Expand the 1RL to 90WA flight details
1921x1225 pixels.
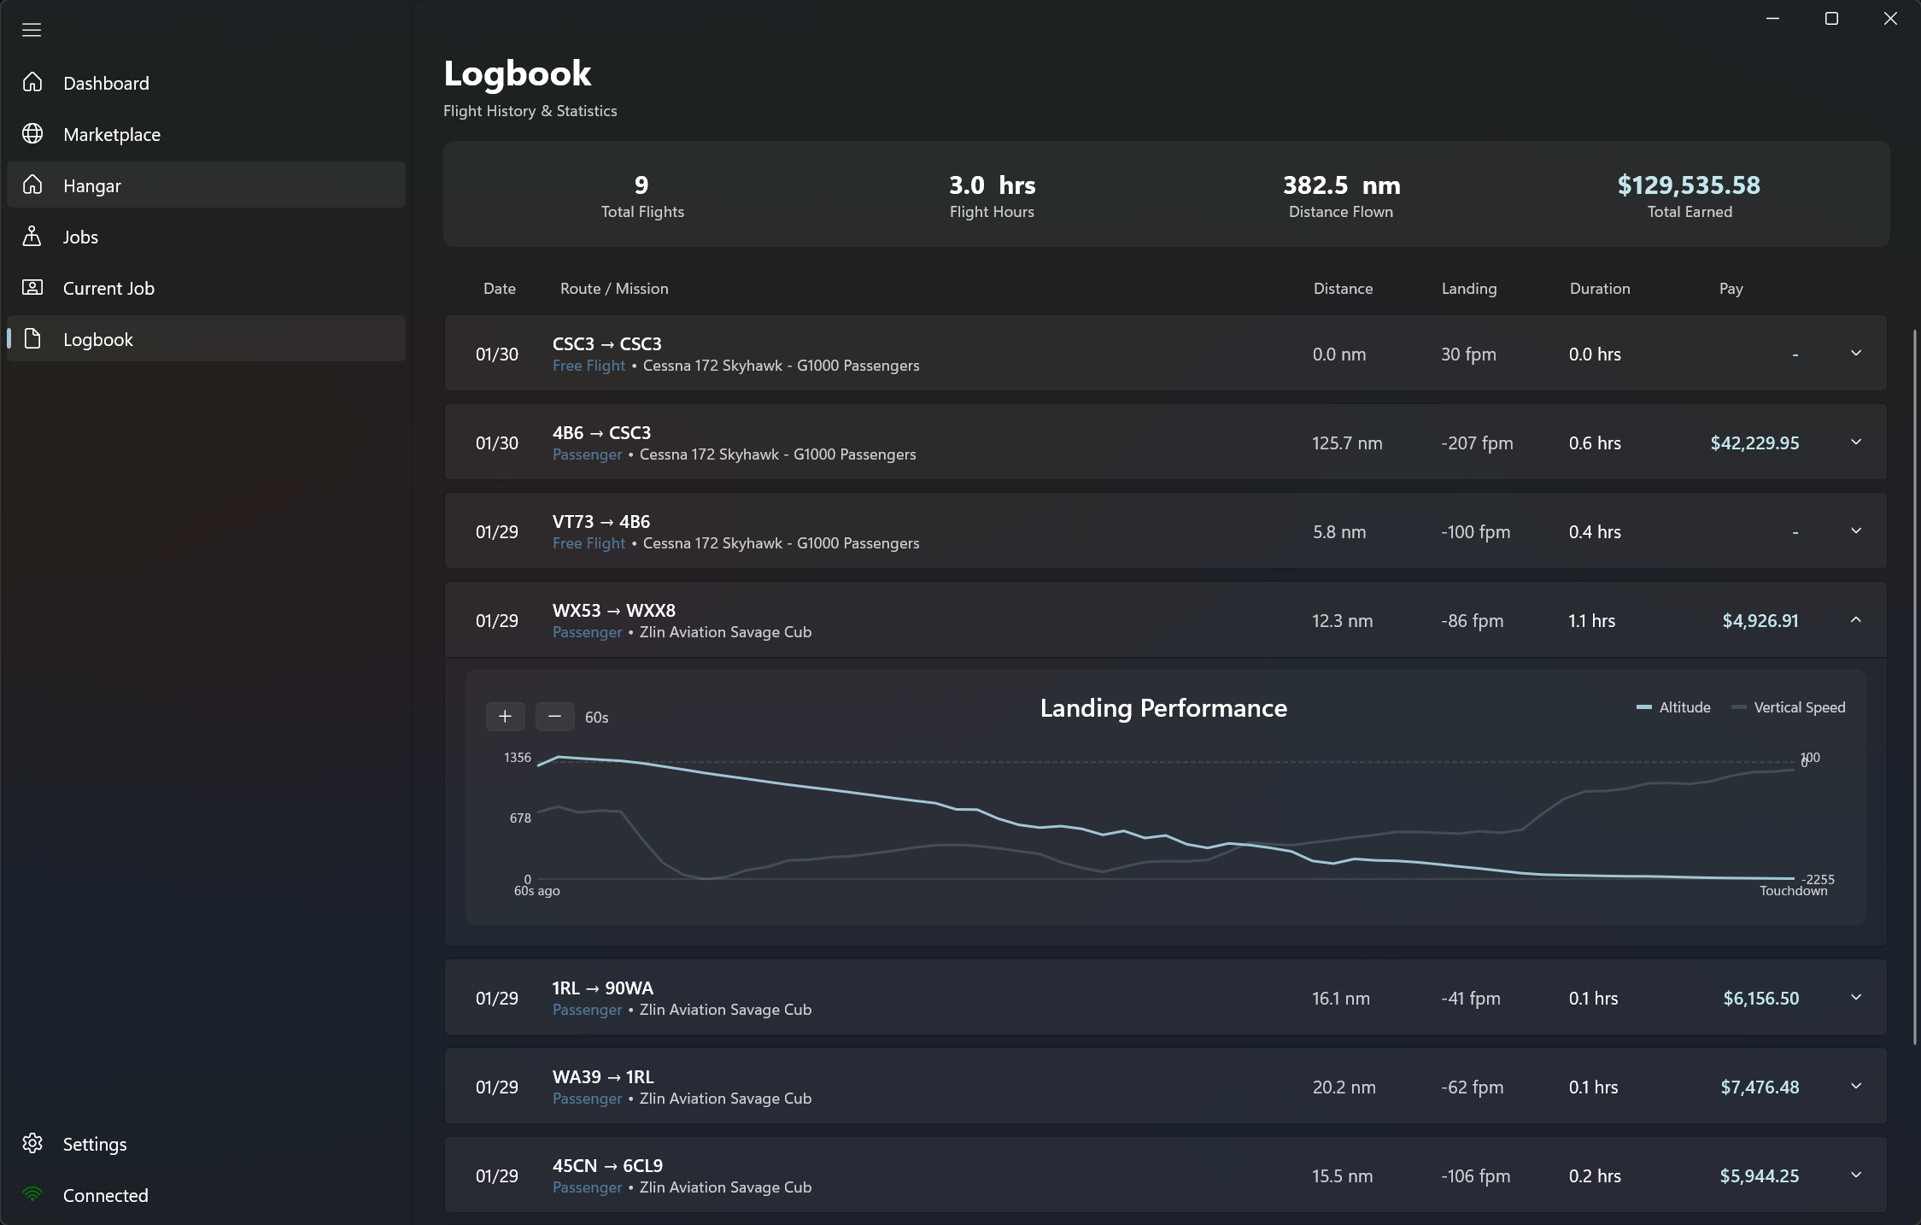(x=1854, y=998)
